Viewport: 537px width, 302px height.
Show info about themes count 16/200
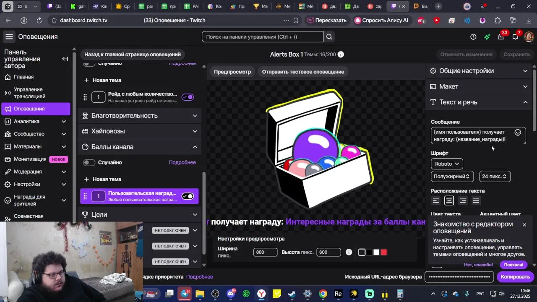click(341, 55)
